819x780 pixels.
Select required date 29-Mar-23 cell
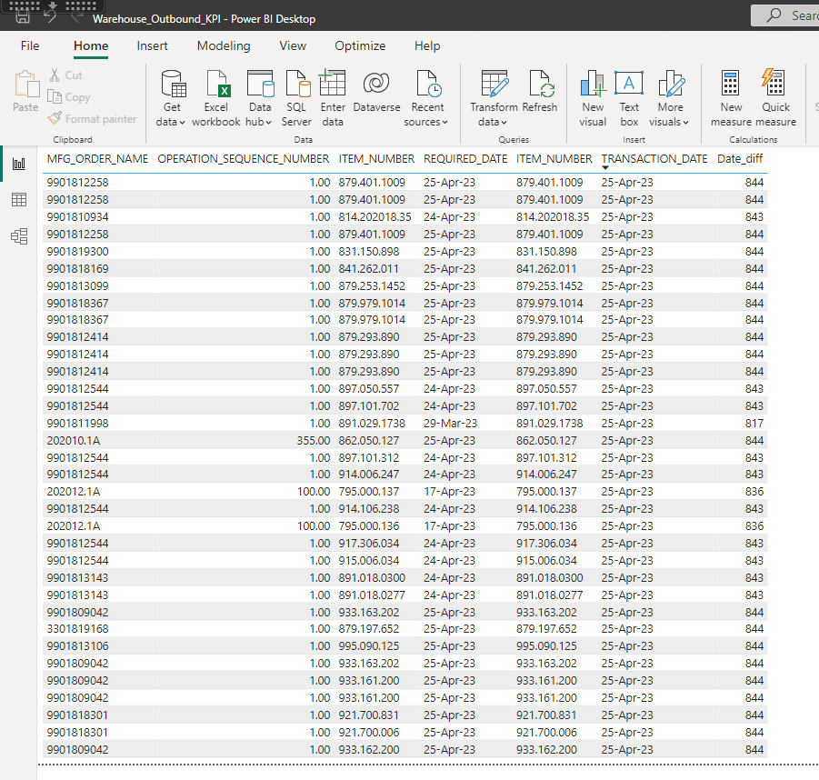[450, 423]
